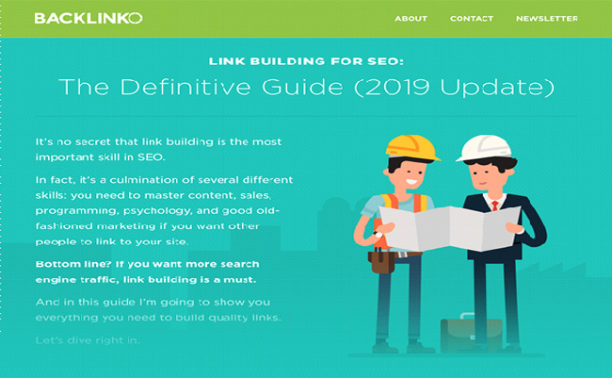The image size is (612, 378).
Task: Click the "Let's dive right in." line
Action: (x=88, y=340)
